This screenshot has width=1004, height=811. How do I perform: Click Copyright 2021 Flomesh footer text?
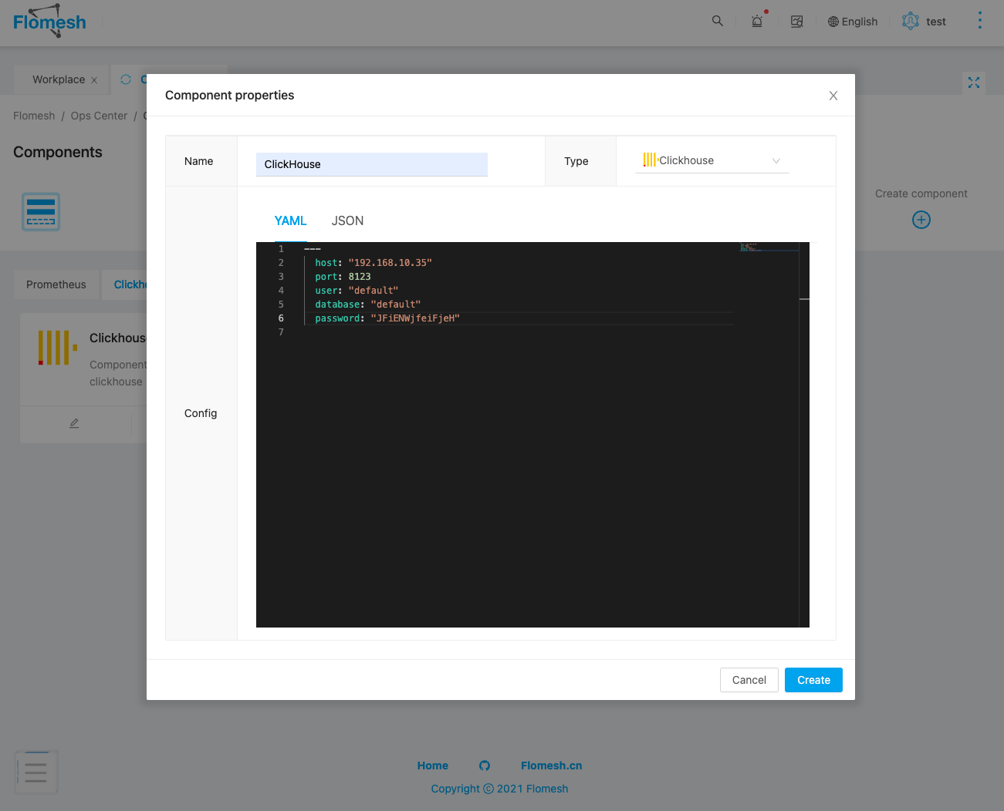(x=499, y=789)
